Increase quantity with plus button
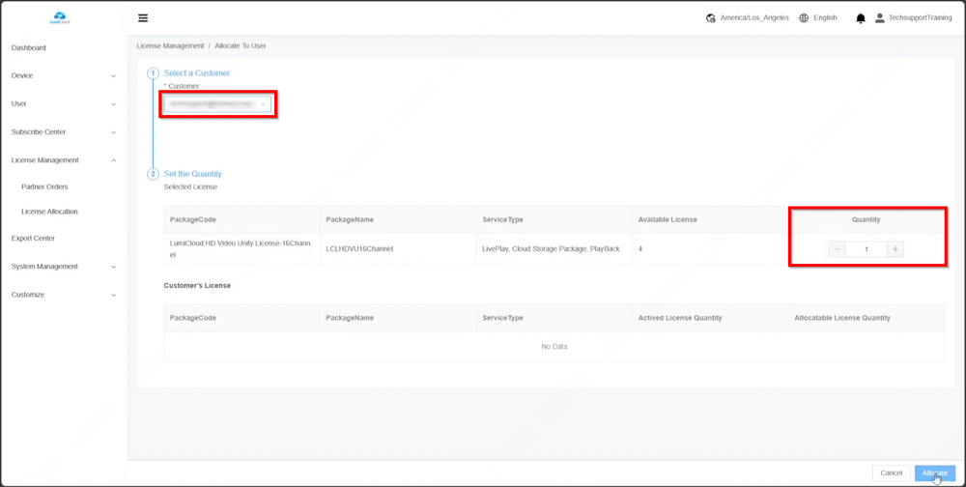This screenshot has height=487, width=966. coord(895,249)
